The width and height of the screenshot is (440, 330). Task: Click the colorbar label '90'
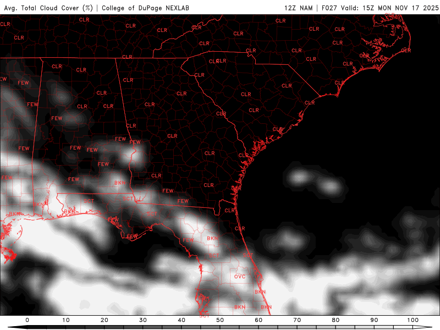[x=374, y=320]
